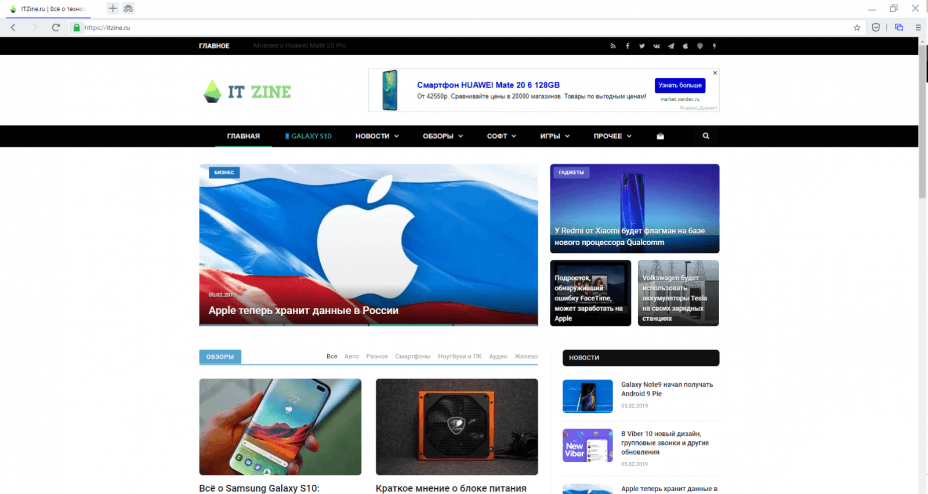The width and height of the screenshot is (928, 494).
Task: Open the GALAXY S10 menu item
Action: tap(309, 136)
